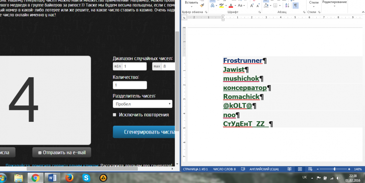Switch to Web Layout view icon

click(309, 169)
